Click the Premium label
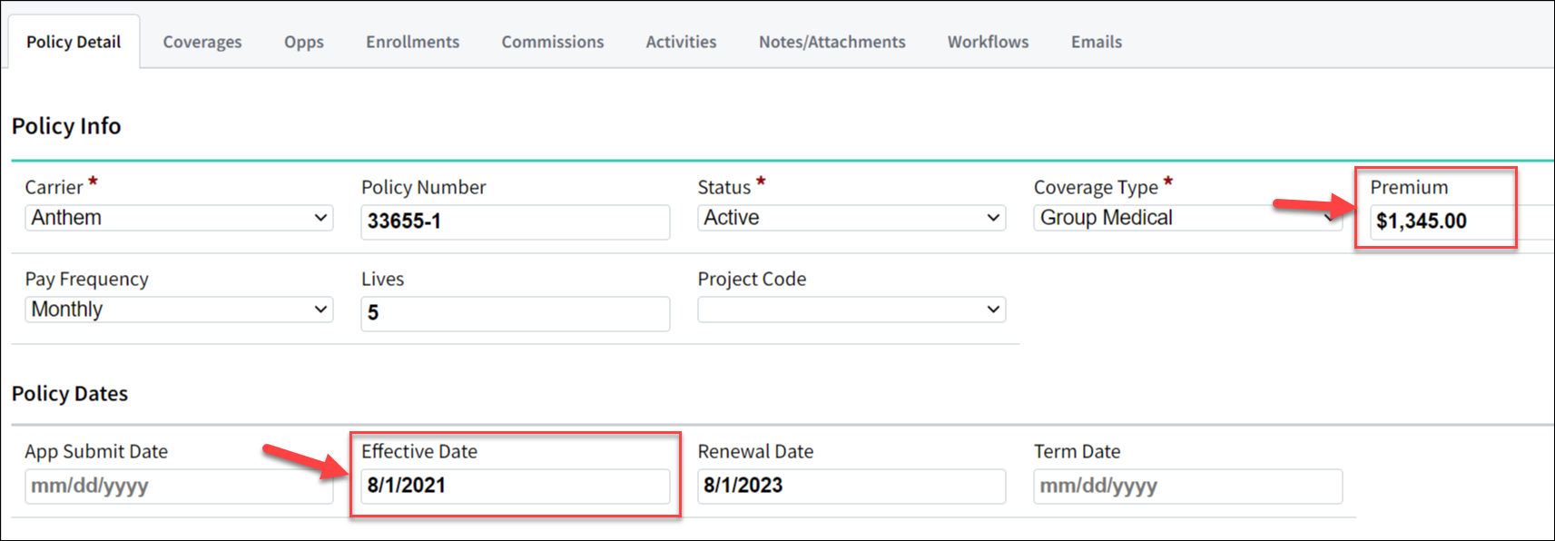Image resolution: width=1555 pixels, height=541 pixels. coord(1409,187)
